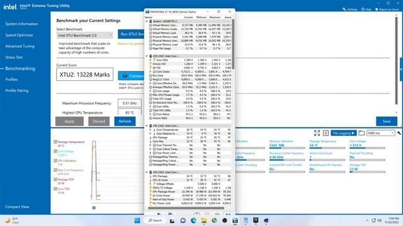Open the 1000 ms polling interval dropdown

click(x=380, y=133)
